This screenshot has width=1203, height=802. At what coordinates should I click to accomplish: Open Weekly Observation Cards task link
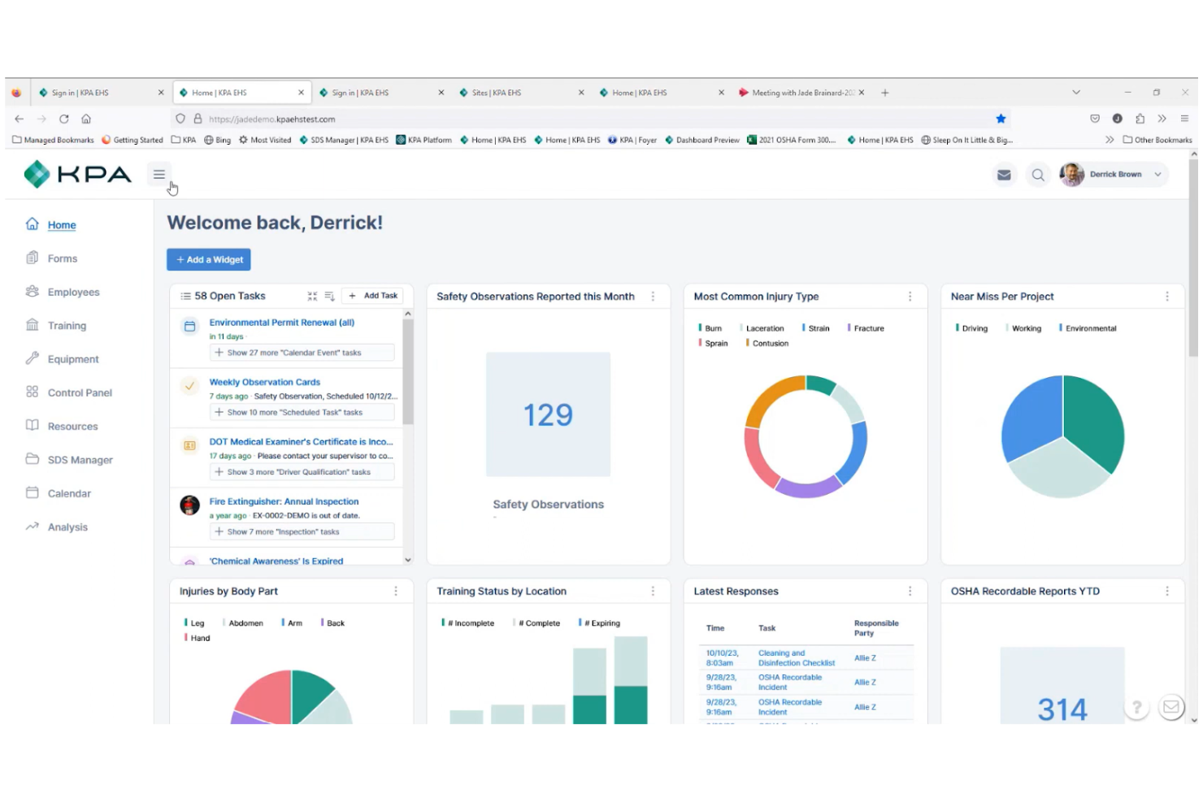pyautogui.click(x=265, y=382)
